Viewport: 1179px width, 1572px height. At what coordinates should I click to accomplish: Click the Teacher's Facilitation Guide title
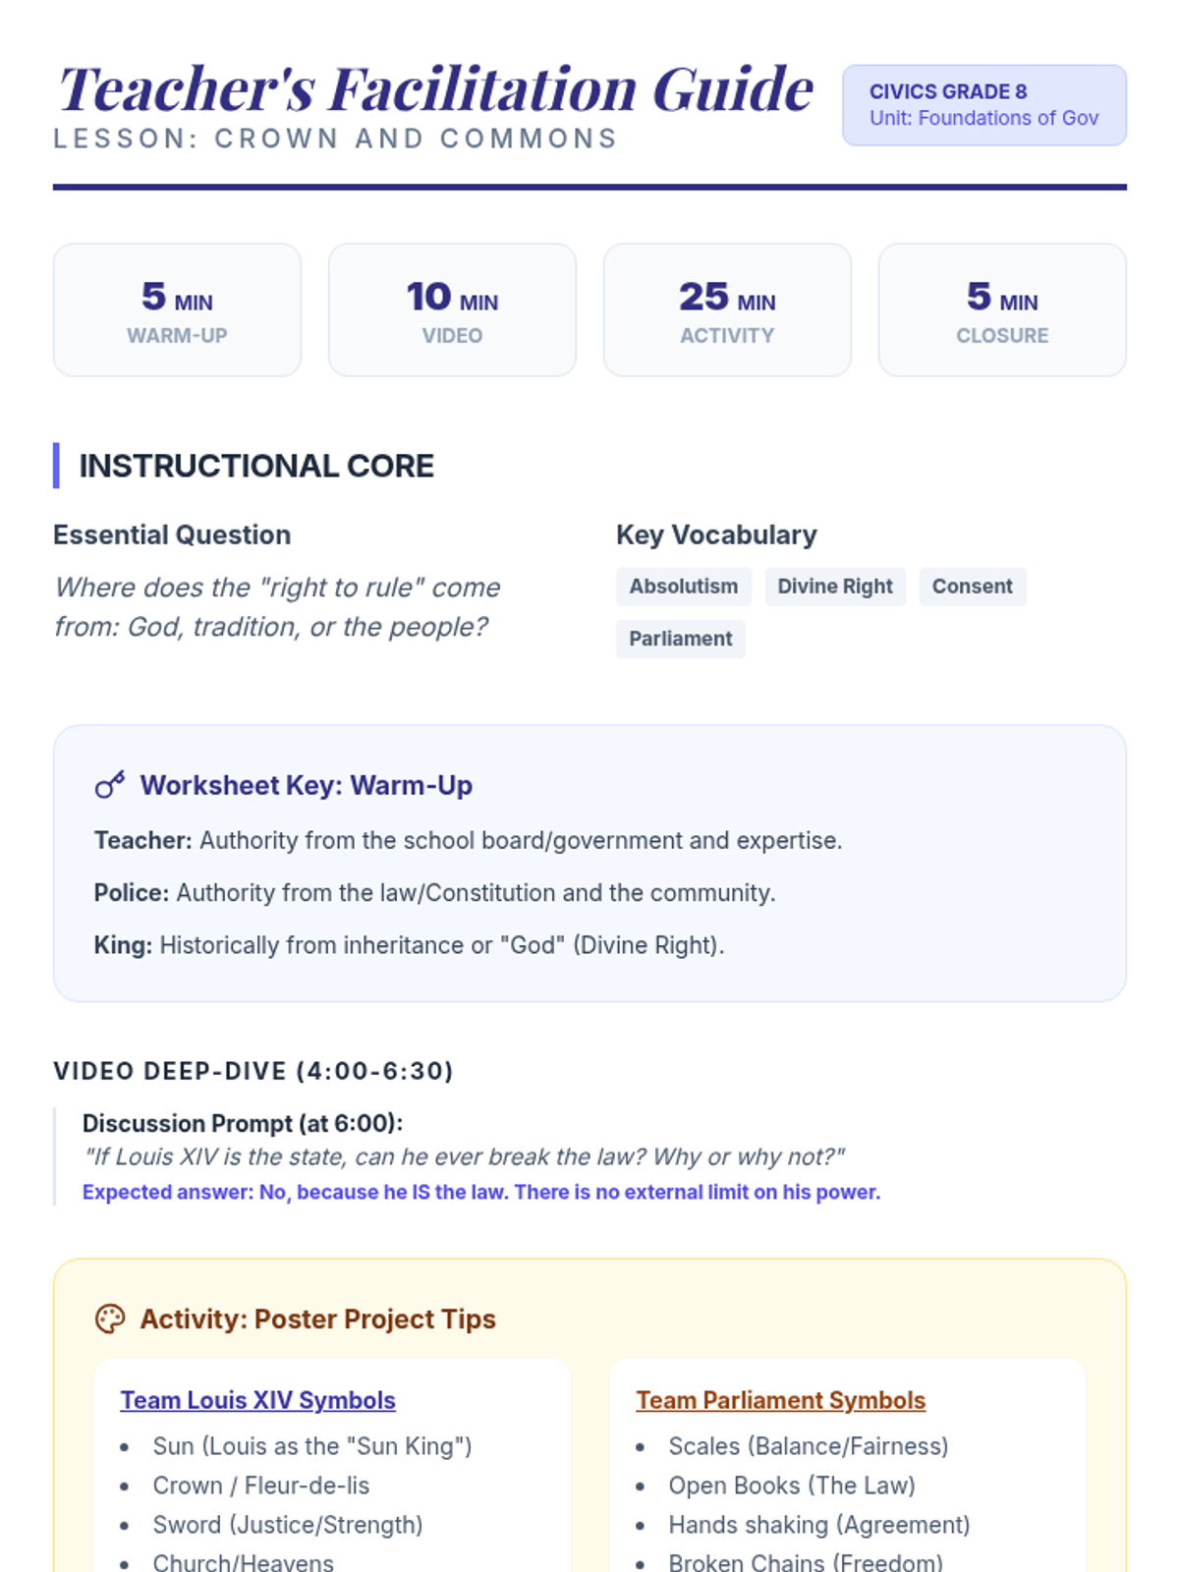point(436,88)
